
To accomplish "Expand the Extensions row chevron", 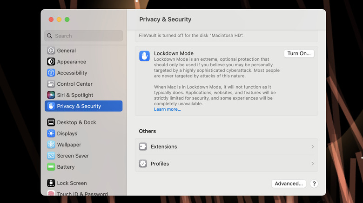I will pos(312,147).
